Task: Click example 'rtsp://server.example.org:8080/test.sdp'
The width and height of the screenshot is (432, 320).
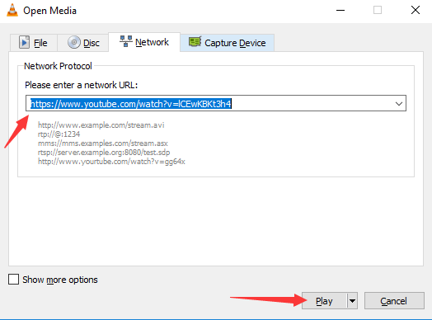Action: click(104, 153)
